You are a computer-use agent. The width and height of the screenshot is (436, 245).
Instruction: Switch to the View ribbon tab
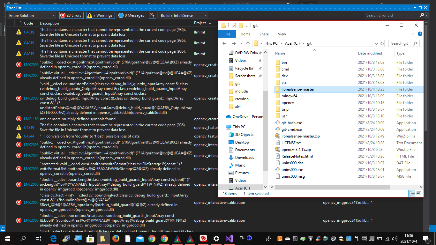[x=282, y=34]
